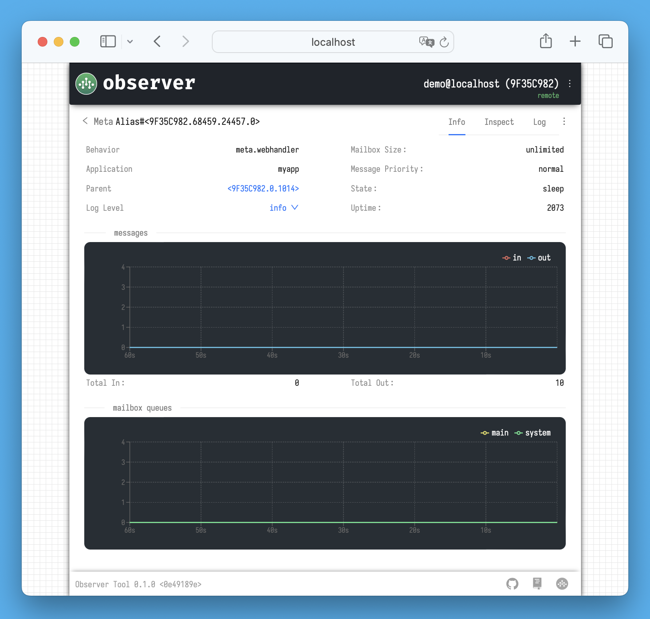Click the Safari share icon
The image size is (650, 619).
[546, 41]
